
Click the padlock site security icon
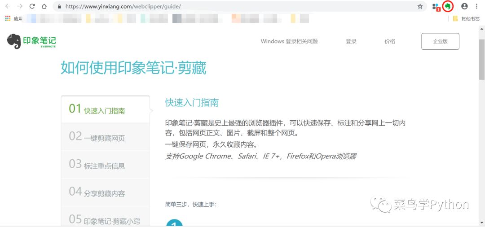60,6
